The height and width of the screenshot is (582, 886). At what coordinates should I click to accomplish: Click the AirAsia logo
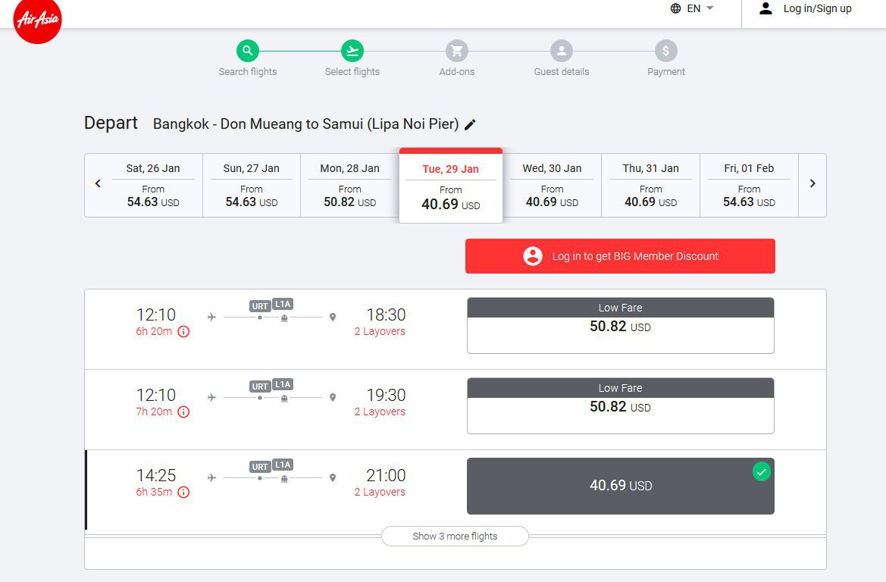(37, 20)
